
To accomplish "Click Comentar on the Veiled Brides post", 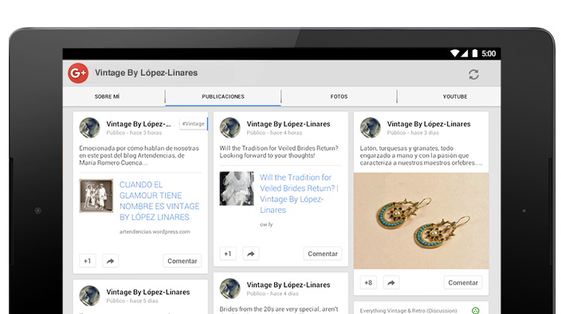I will coord(323,254).
